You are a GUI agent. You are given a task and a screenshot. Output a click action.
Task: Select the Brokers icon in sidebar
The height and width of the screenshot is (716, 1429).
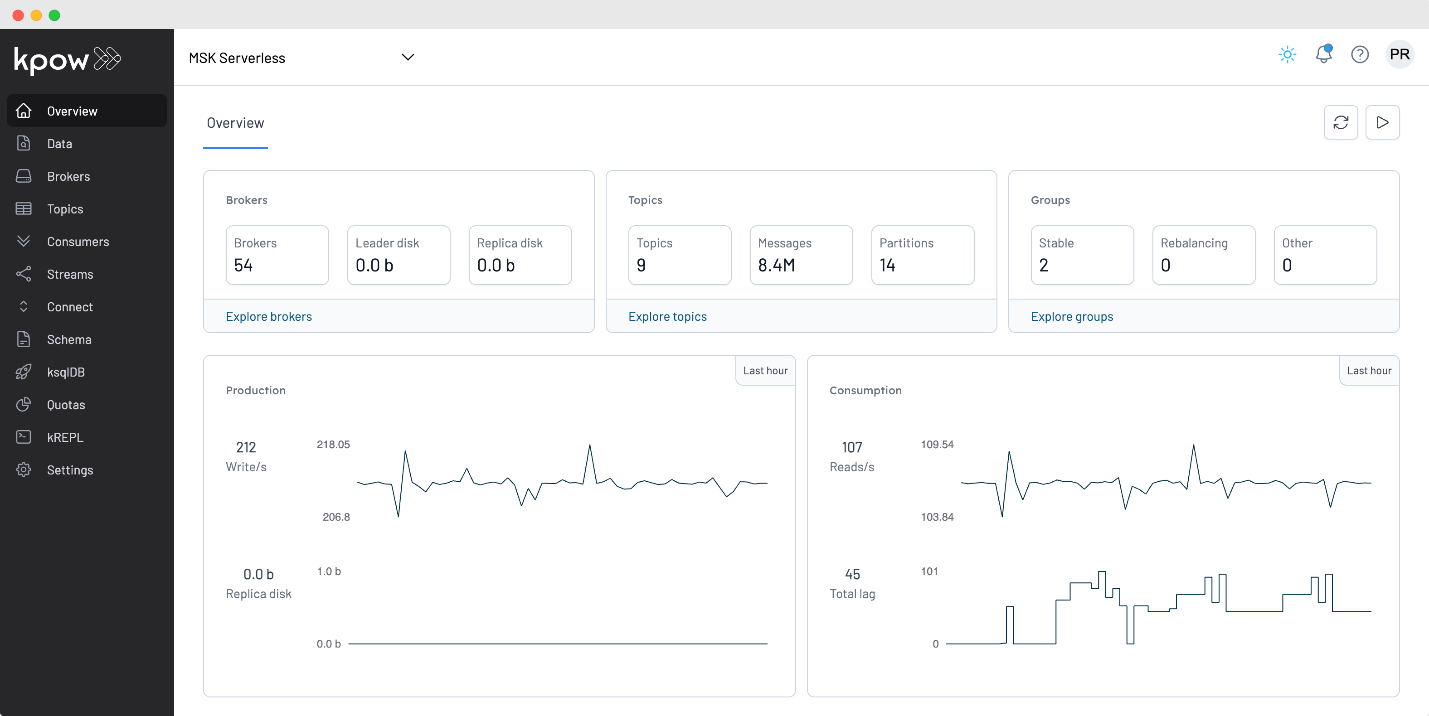click(x=24, y=175)
